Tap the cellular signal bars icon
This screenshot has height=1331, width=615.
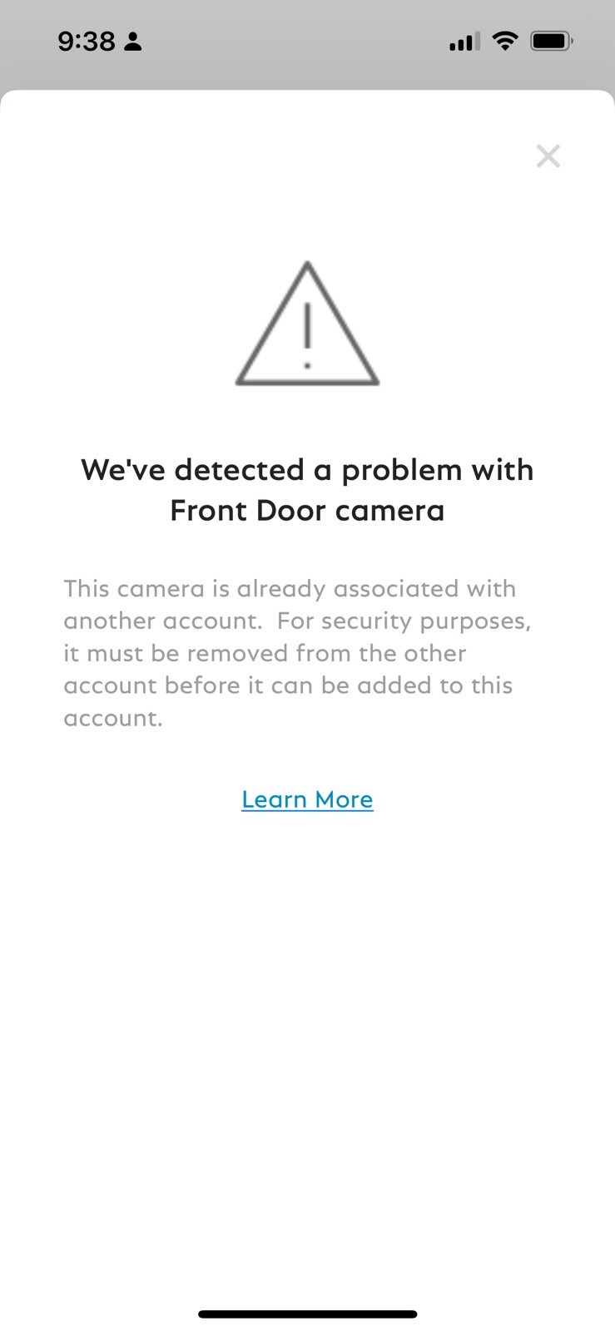coord(464,42)
